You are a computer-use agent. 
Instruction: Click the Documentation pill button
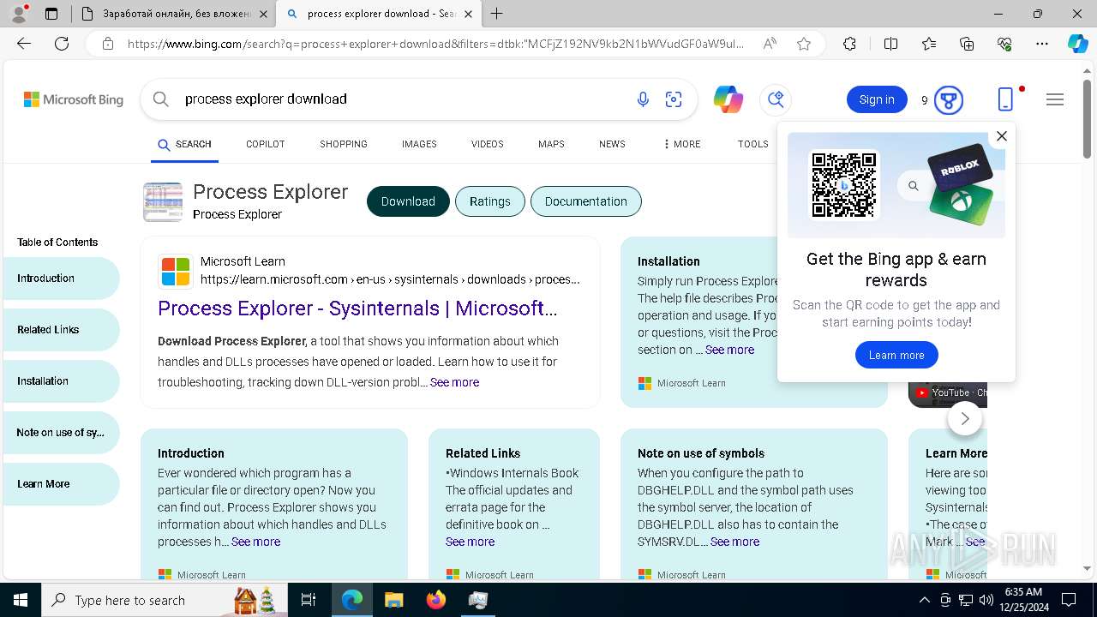click(586, 201)
